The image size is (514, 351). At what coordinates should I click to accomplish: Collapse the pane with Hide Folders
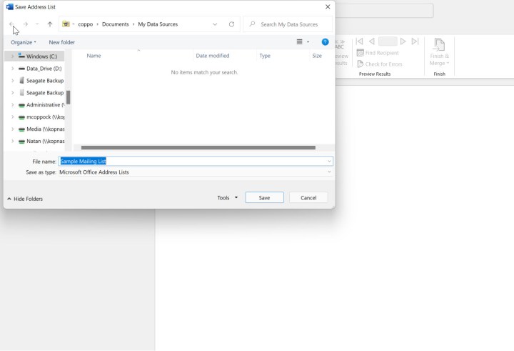click(x=25, y=199)
